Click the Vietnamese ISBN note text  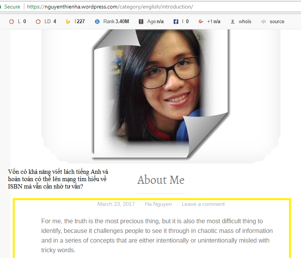point(58,179)
